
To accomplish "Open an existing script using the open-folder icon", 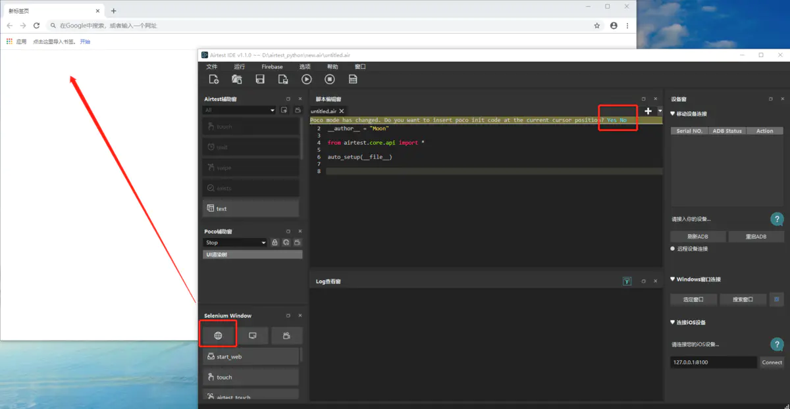I will [x=236, y=79].
